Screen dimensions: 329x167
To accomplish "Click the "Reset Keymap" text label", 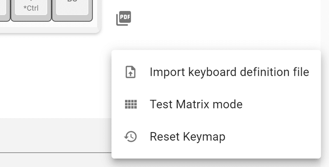I will point(187,136).
